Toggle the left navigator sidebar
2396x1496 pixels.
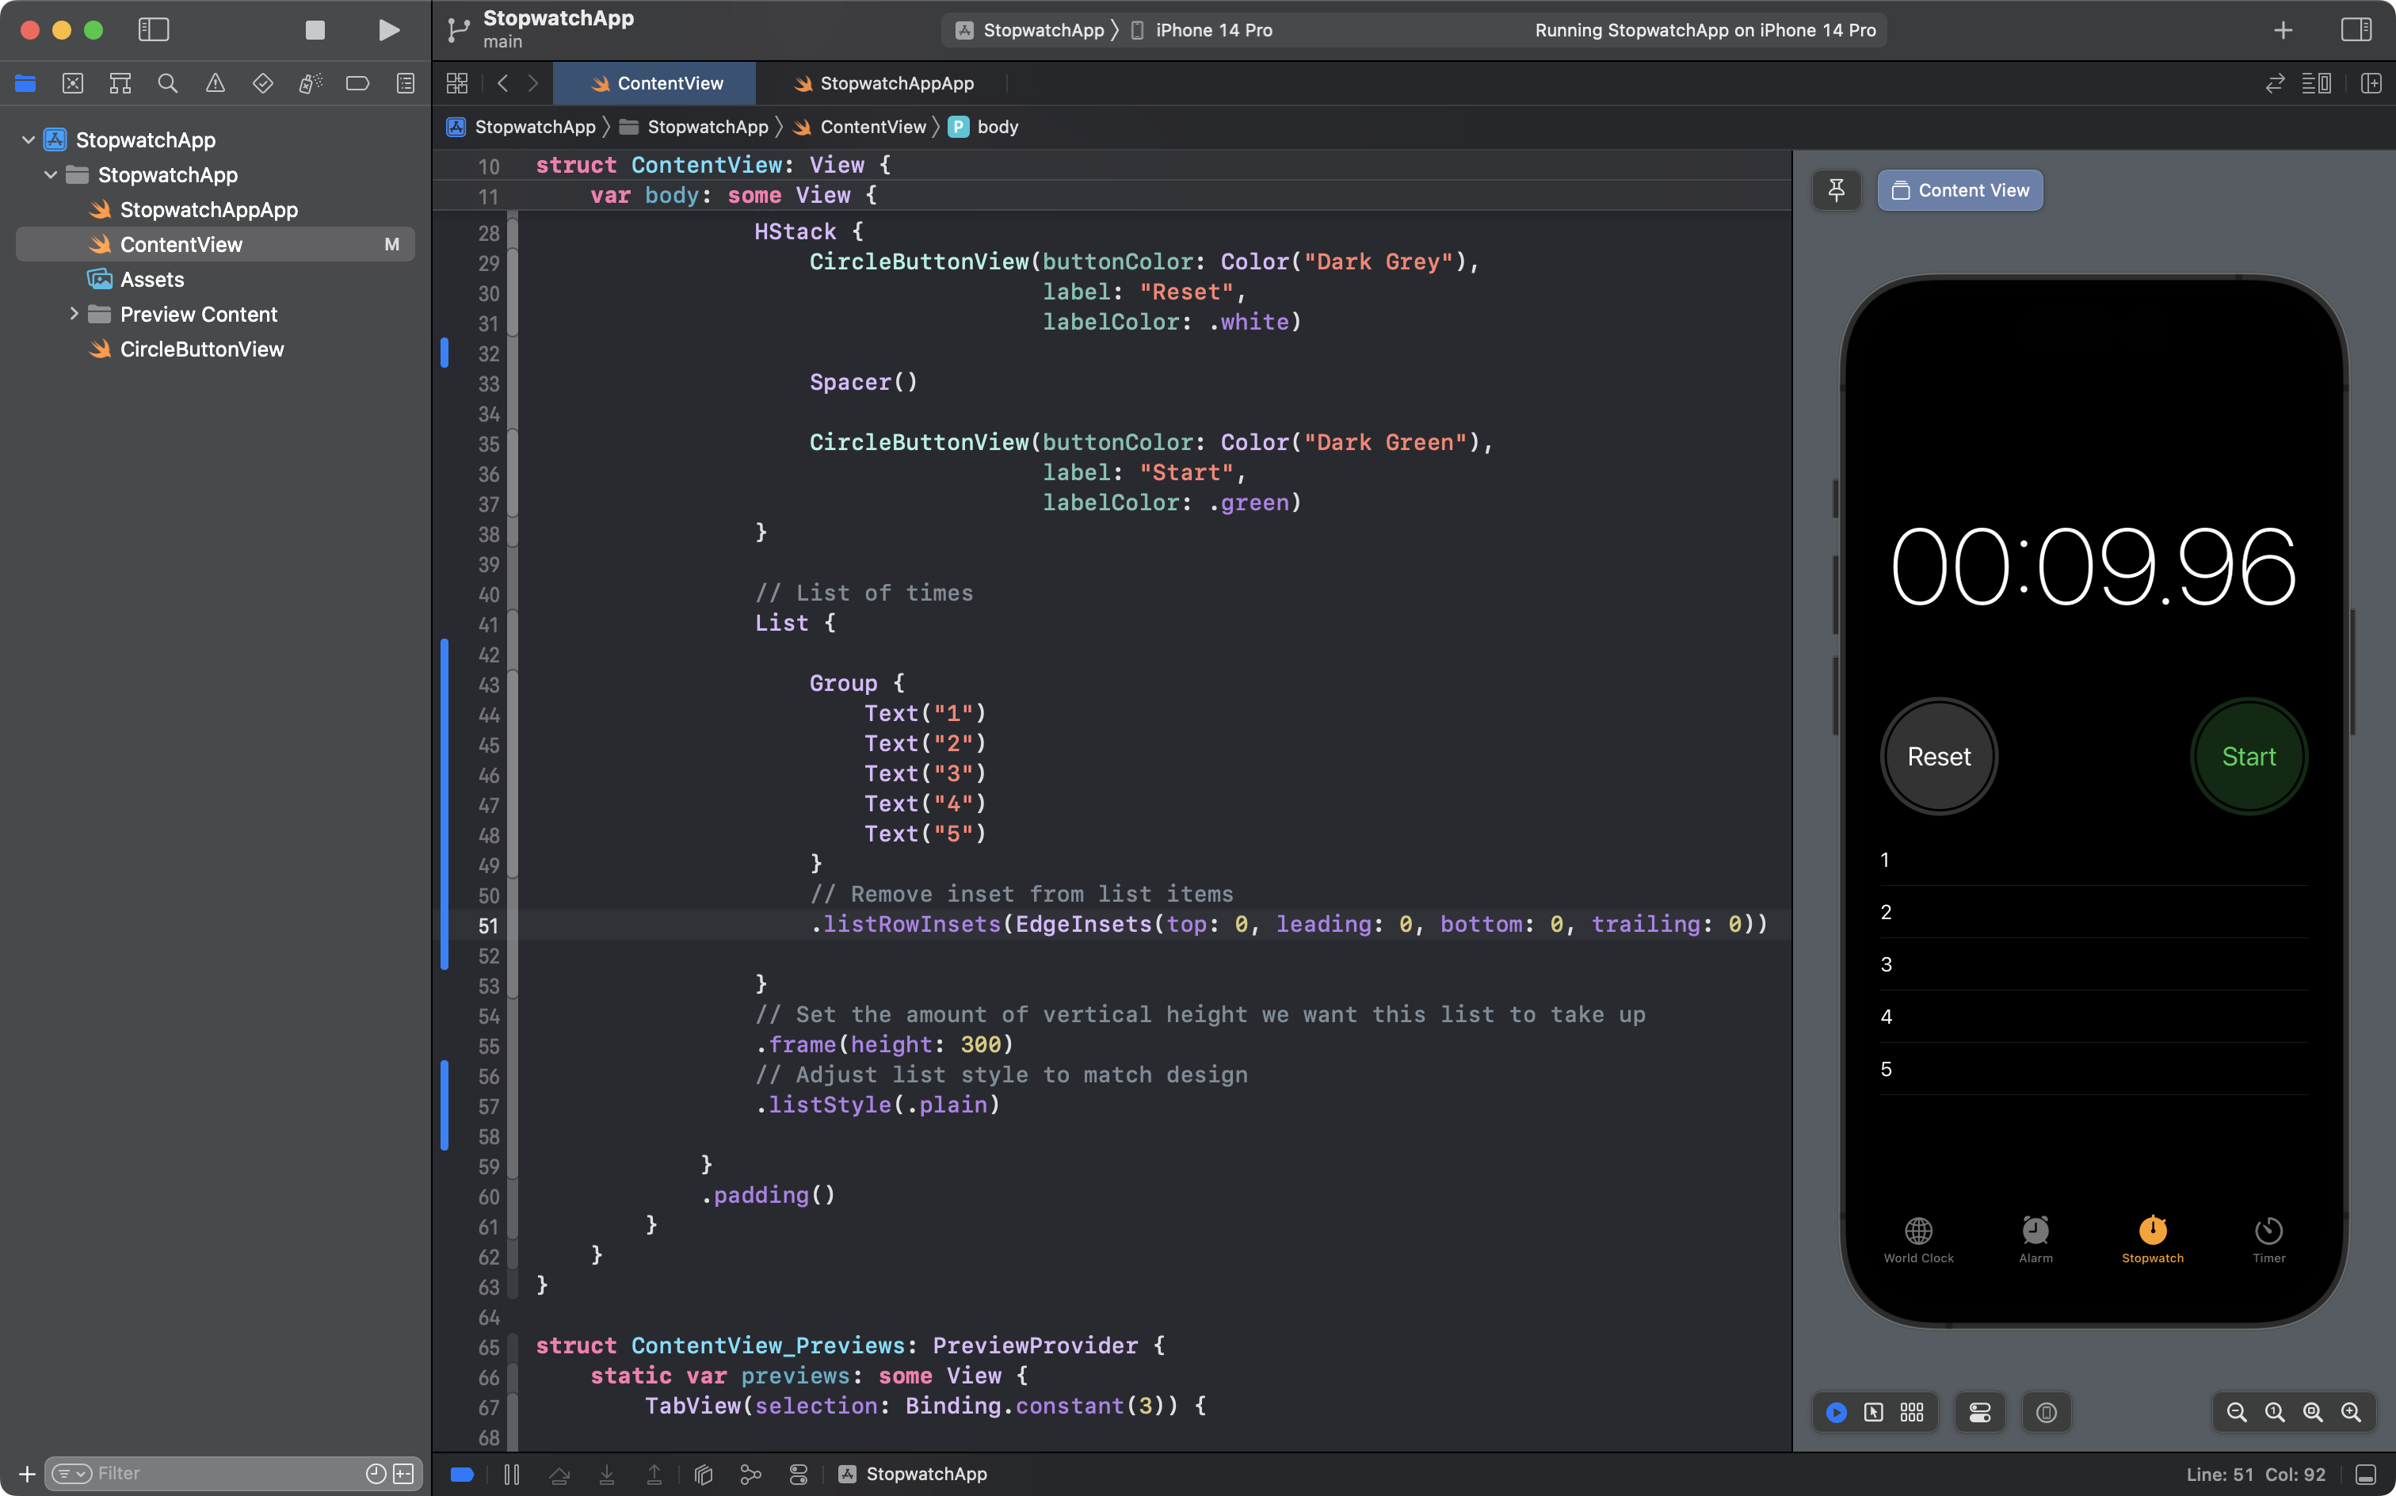coord(154,29)
